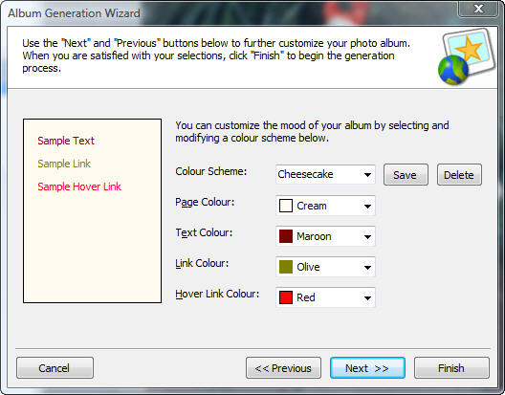
Task: Click Sample Text in the preview box
Action: click(x=66, y=141)
